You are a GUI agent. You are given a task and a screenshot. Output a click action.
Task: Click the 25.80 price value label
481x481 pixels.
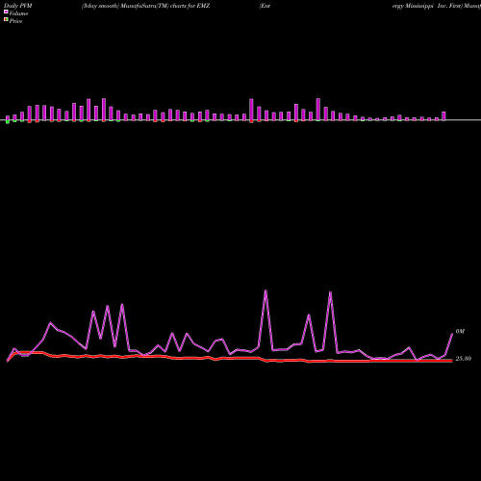(464, 359)
